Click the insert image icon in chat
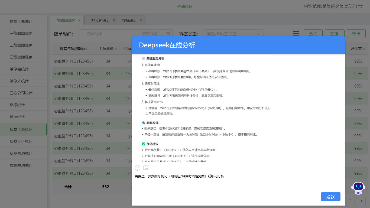 click(146, 168)
